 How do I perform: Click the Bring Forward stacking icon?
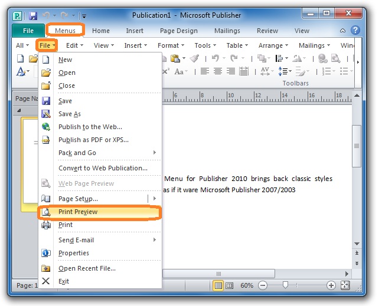pos(262,58)
